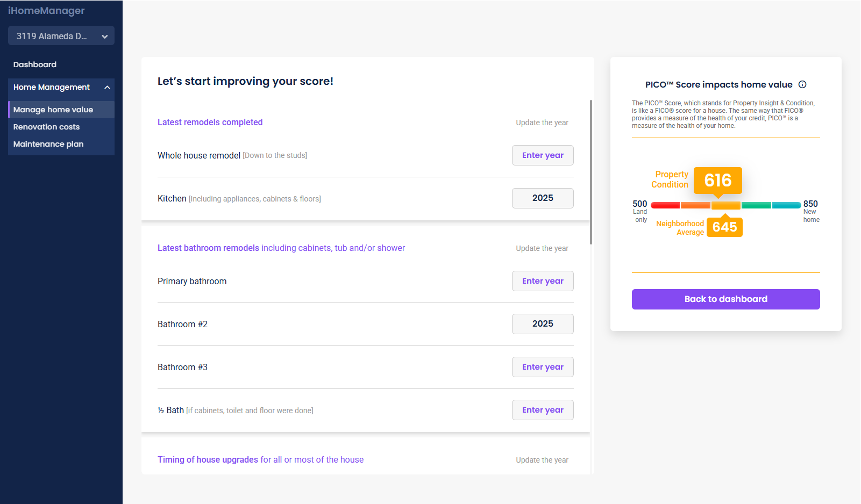861x504 pixels.
Task: Enter year for ½ Bath
Action: [x=543, y=410]
